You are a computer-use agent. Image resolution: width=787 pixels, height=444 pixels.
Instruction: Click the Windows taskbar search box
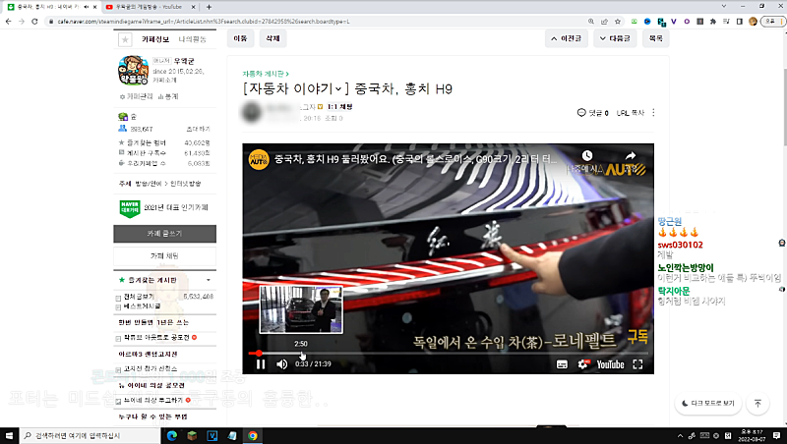(91, 435)
